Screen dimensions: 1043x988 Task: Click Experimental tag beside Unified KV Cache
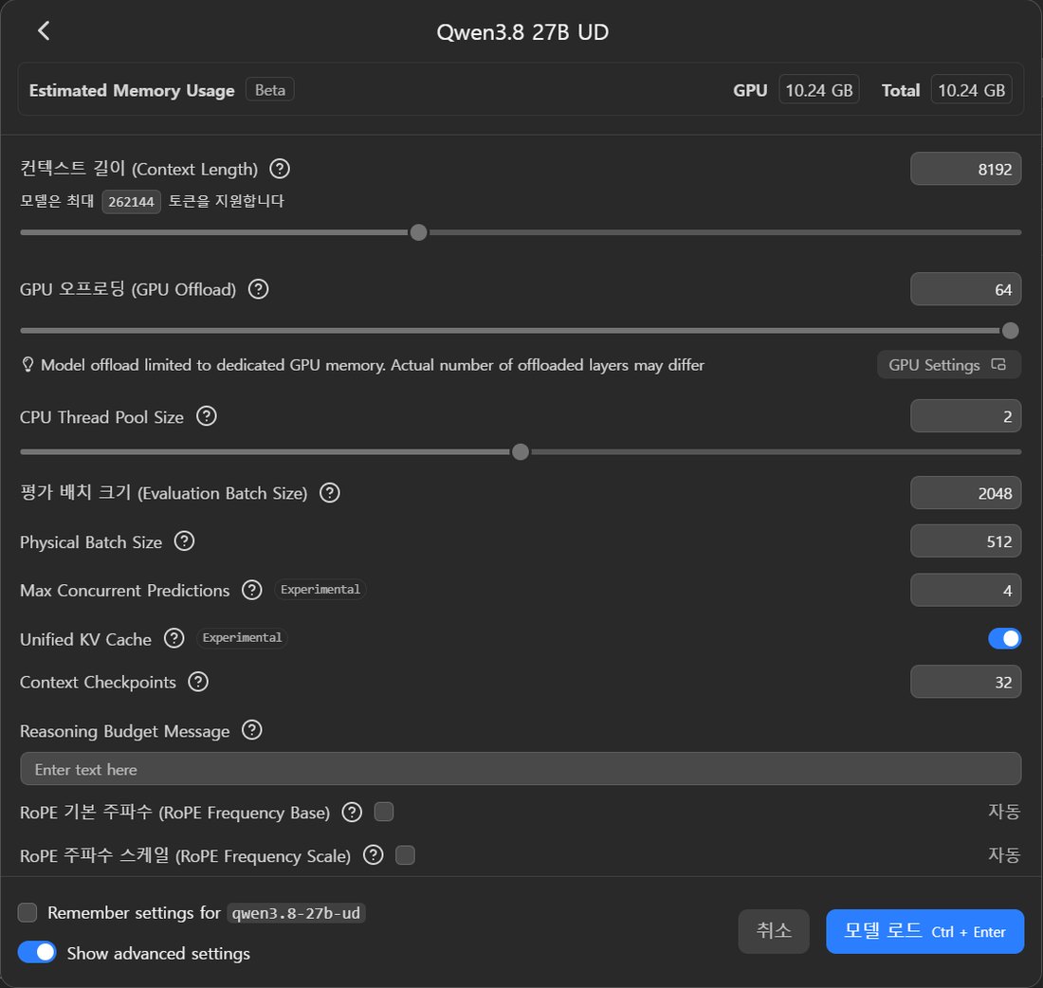[242, 637]
